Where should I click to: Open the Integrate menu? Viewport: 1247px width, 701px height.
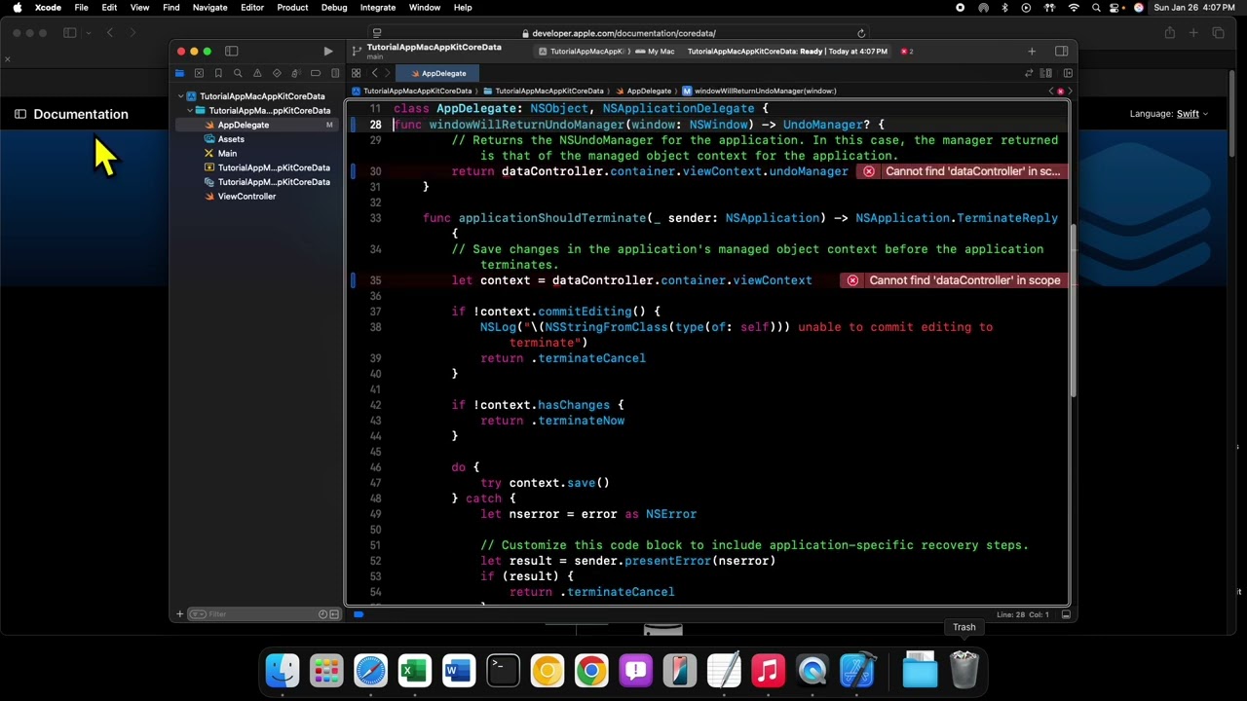click(378, 8)
